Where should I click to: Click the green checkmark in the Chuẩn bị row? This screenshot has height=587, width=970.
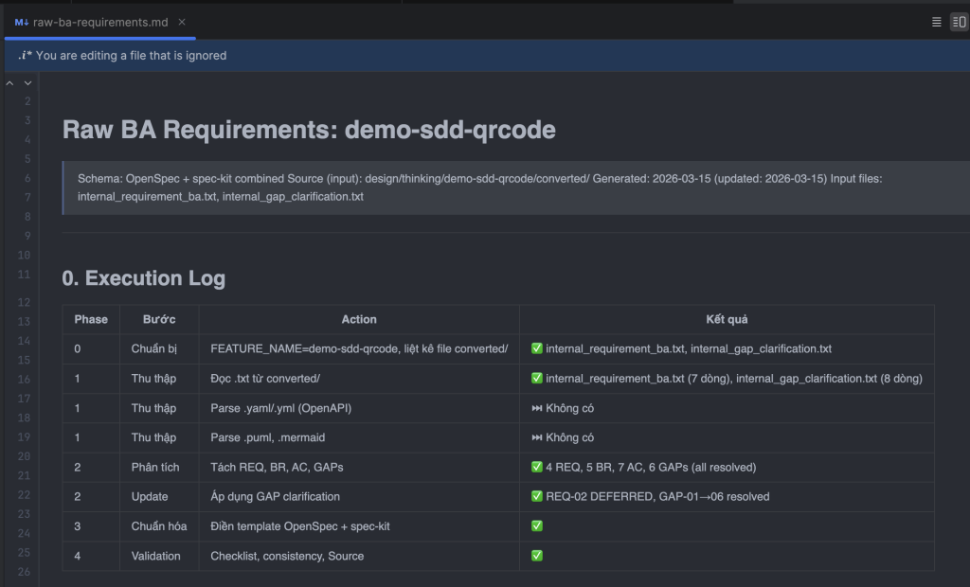click(537, 349)
